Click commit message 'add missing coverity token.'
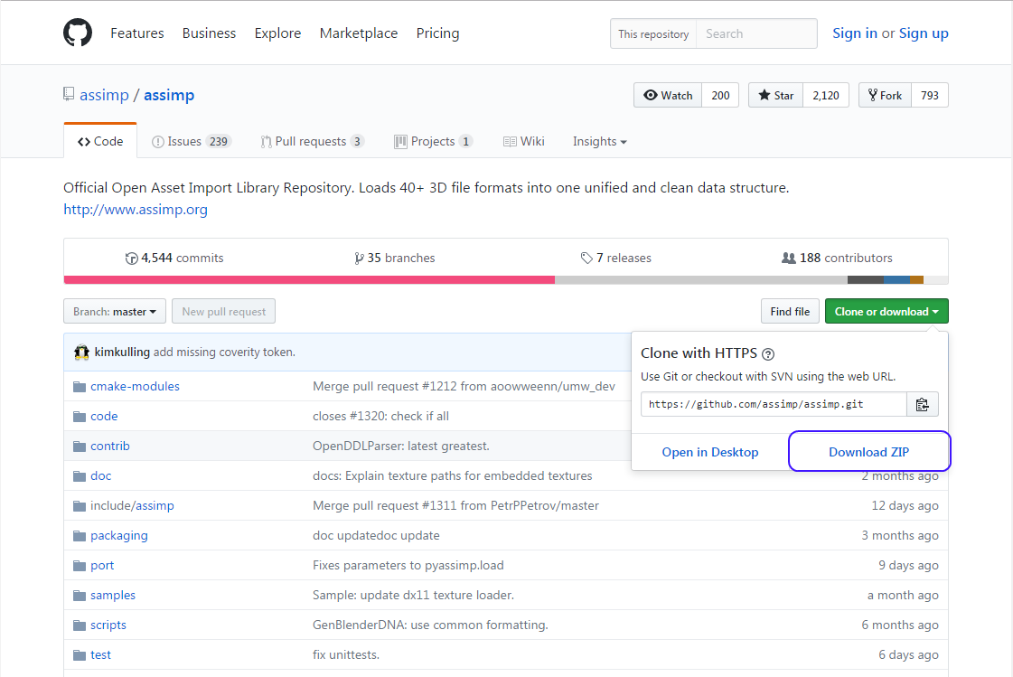1013x677 pixels. (224, 353)
